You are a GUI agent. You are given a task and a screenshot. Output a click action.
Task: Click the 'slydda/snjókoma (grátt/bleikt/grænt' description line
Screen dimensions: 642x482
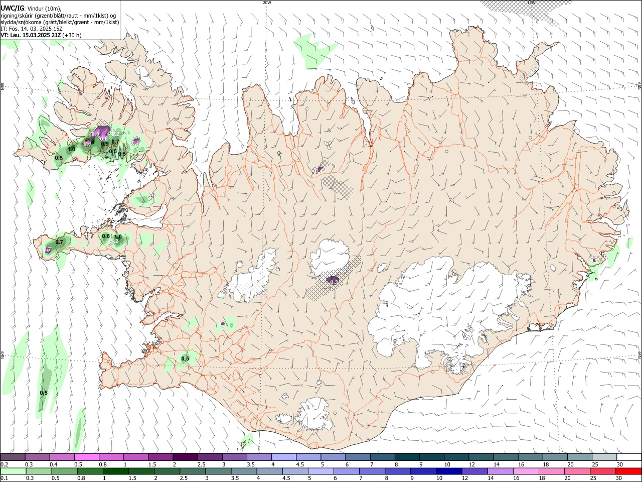(60, 22)
